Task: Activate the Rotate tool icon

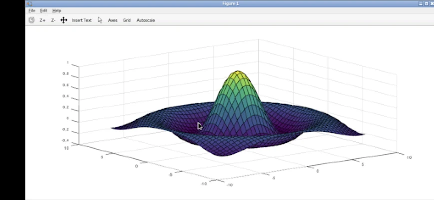Action: click(31, 20)
